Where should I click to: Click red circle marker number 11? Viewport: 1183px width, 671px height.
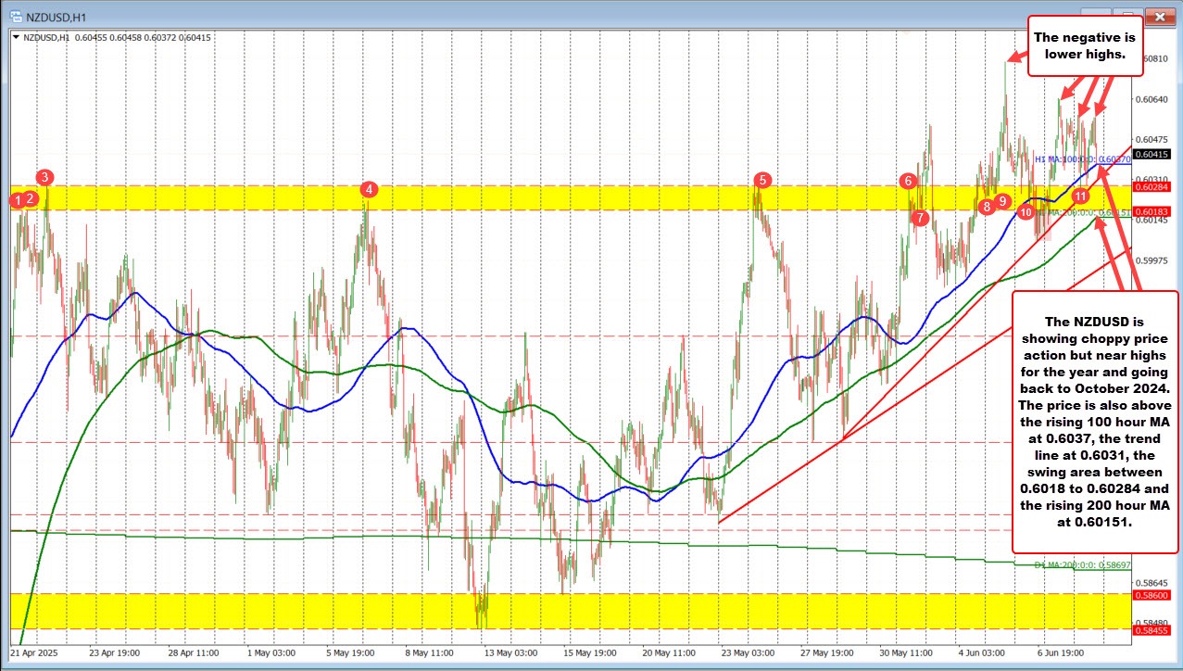[1080, 196]
